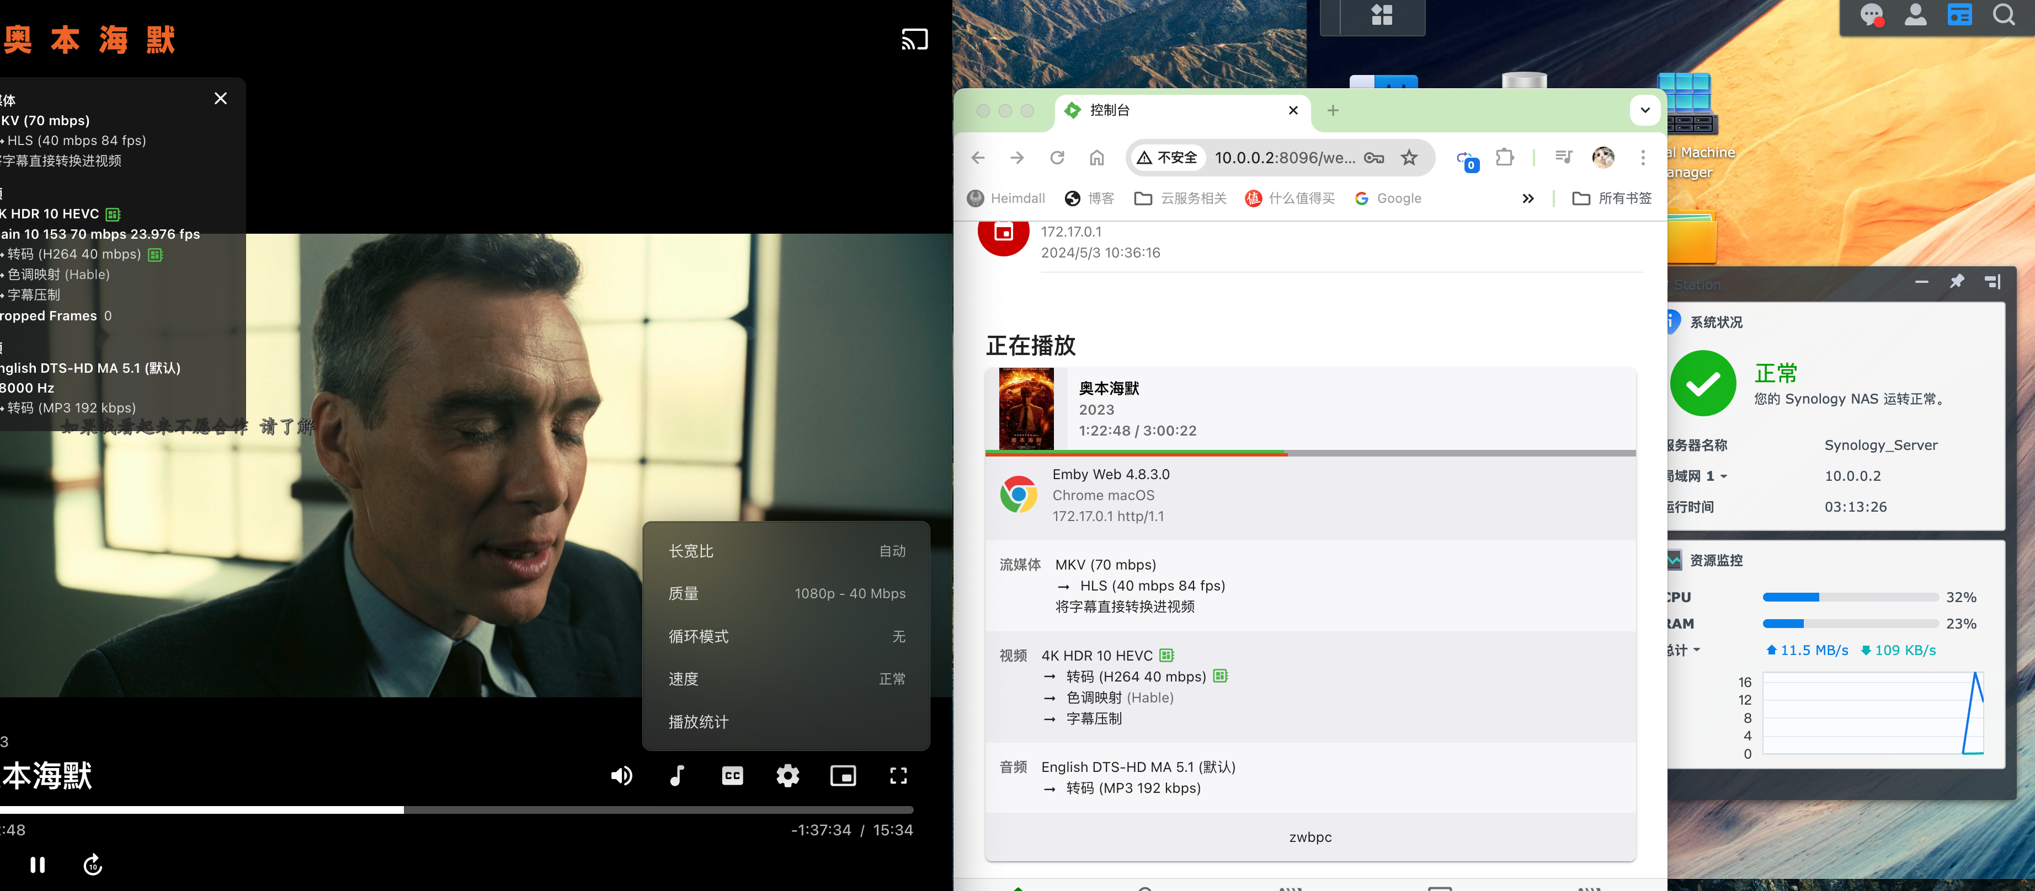Open the 长宽比 aspect ratio option

point(787,551)
